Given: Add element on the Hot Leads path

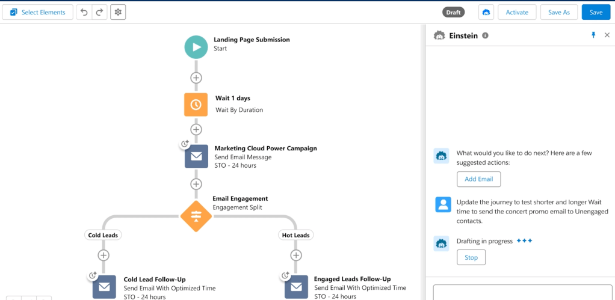Looking at the screenshot, I should [295, 256].
